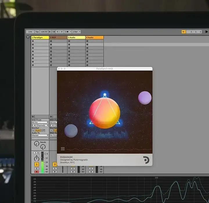Solo the 3 Audio track
Image resolution: width=209 pixels, height=203 pixels.
coord(73,168)
